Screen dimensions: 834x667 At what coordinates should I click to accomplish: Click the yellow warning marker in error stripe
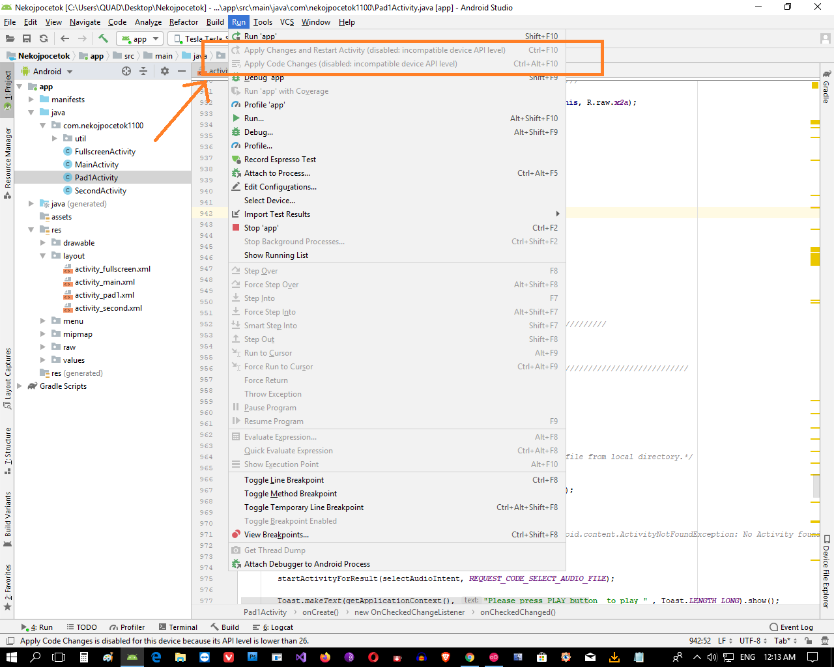(815, 85)
